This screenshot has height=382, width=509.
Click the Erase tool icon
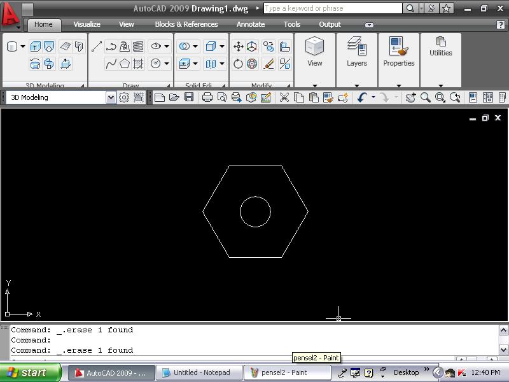(x=268, y=64)
